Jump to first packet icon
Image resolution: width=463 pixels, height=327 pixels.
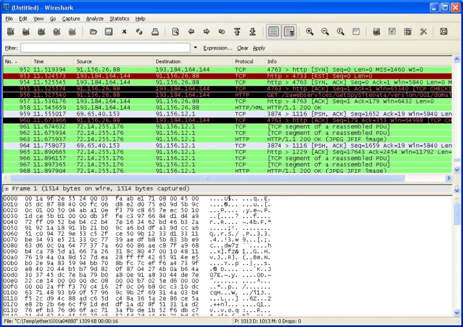point(237,31)
